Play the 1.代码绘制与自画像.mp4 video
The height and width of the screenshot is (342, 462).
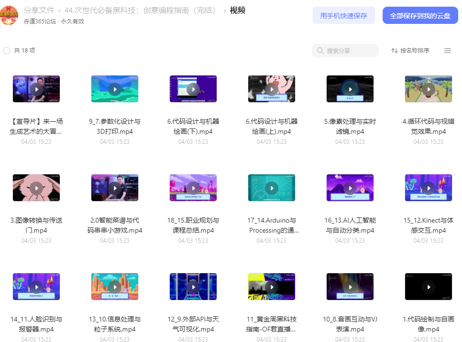(x=429, y=287)
